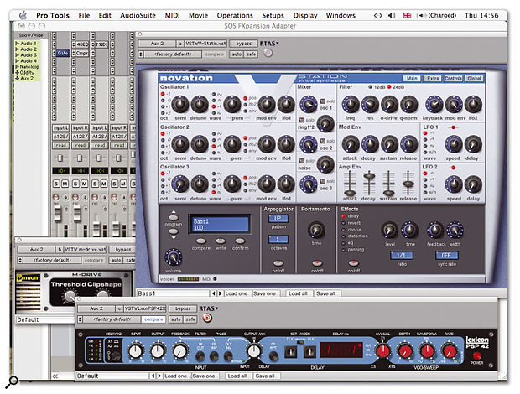Image resolution: width=520 pixels, height=394 pixels.
Task: Click bypass button in Station plug-in window
Action: coord(244,44)
